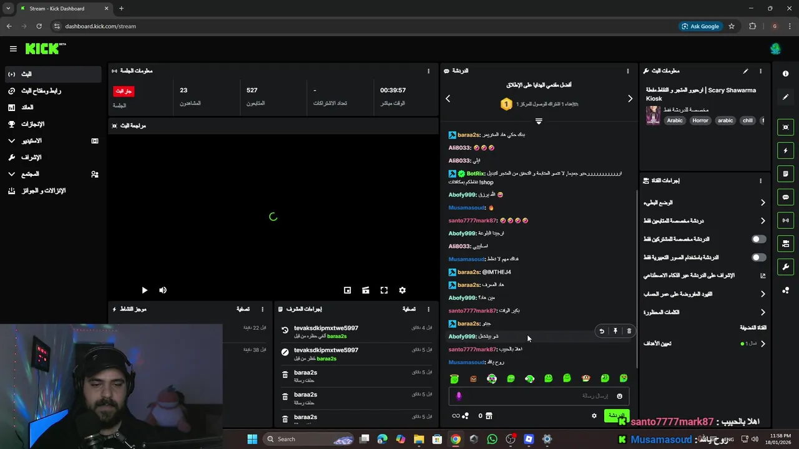
Task: Click the info icon in the right rail
Action: point(785,74)
